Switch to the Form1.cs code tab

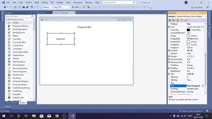pos(42,13)
